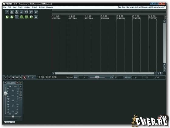Viewport: 170px width, 128px height.
Task: Open master envelope button
Action: pyautogui.click(x=21, y=93)
